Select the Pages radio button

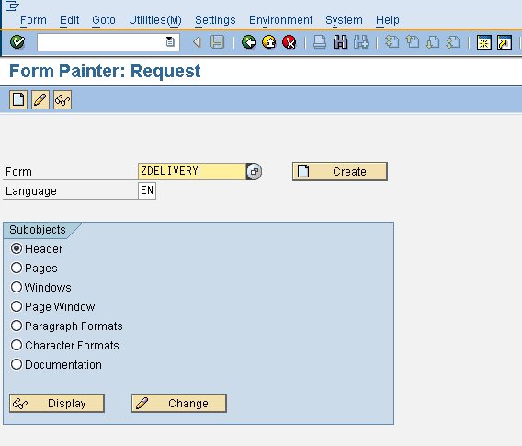pos(17,268)
